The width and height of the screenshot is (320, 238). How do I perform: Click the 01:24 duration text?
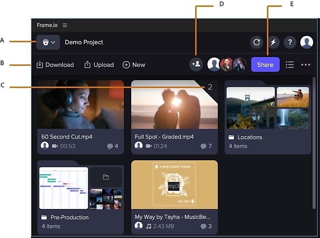click(160, 146)
